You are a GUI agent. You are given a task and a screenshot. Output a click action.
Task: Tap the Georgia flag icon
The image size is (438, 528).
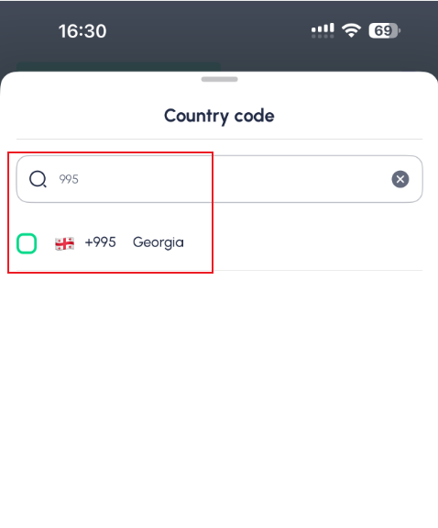point(64,243)
